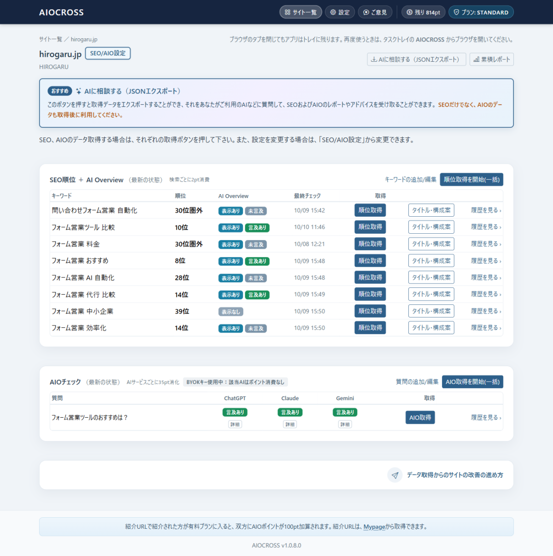
Task: Expand 履歴を見る for 問い合わせフォーム営業 自動化
Action: tap(486, 210)
